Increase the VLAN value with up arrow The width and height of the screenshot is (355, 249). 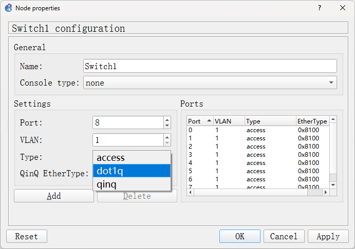tap(166, 137)
